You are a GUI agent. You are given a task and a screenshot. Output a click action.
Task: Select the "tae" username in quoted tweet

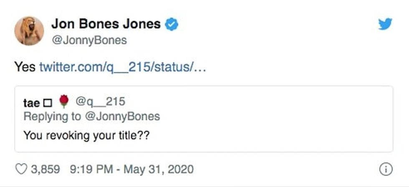pyautogui.click(x=31, y=102)
